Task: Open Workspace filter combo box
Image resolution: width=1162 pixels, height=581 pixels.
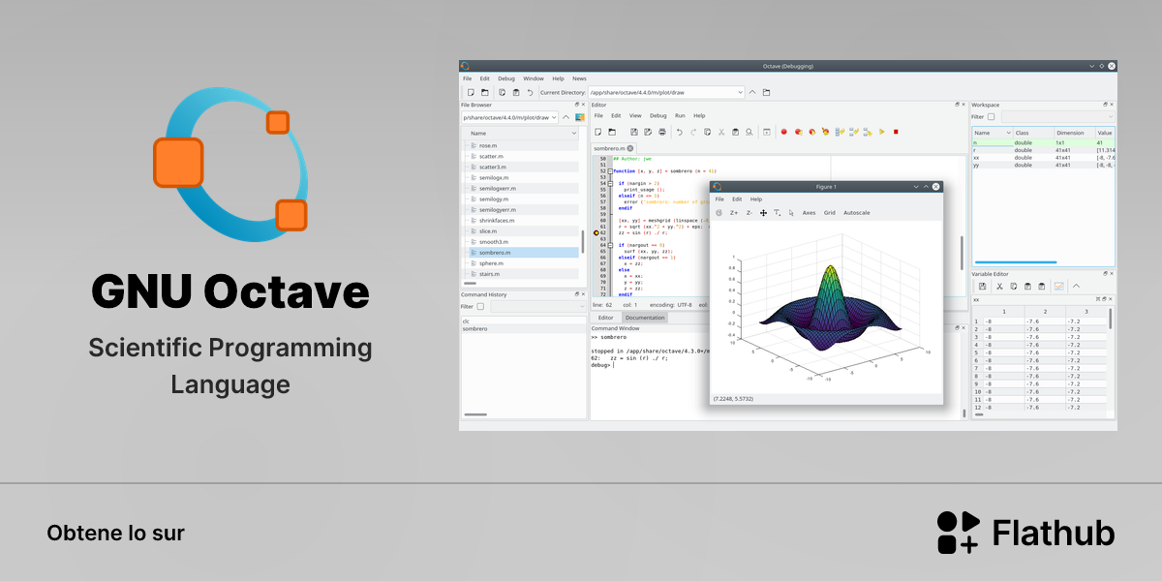Action: 1057,116
